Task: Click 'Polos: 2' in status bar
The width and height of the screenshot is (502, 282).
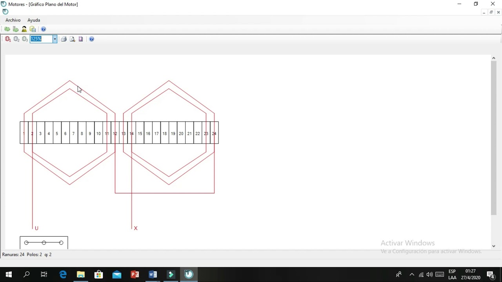Action: (x=35, y=255)
